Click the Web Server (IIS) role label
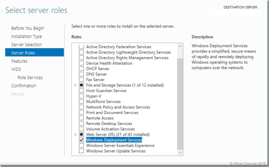Screen dimensions: 269x167 coord(118,134)
